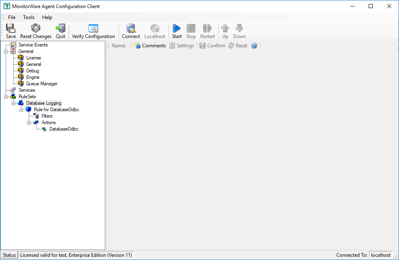
Task: Collapse the RuleSets tree node
Action: [x=6, y=97]
